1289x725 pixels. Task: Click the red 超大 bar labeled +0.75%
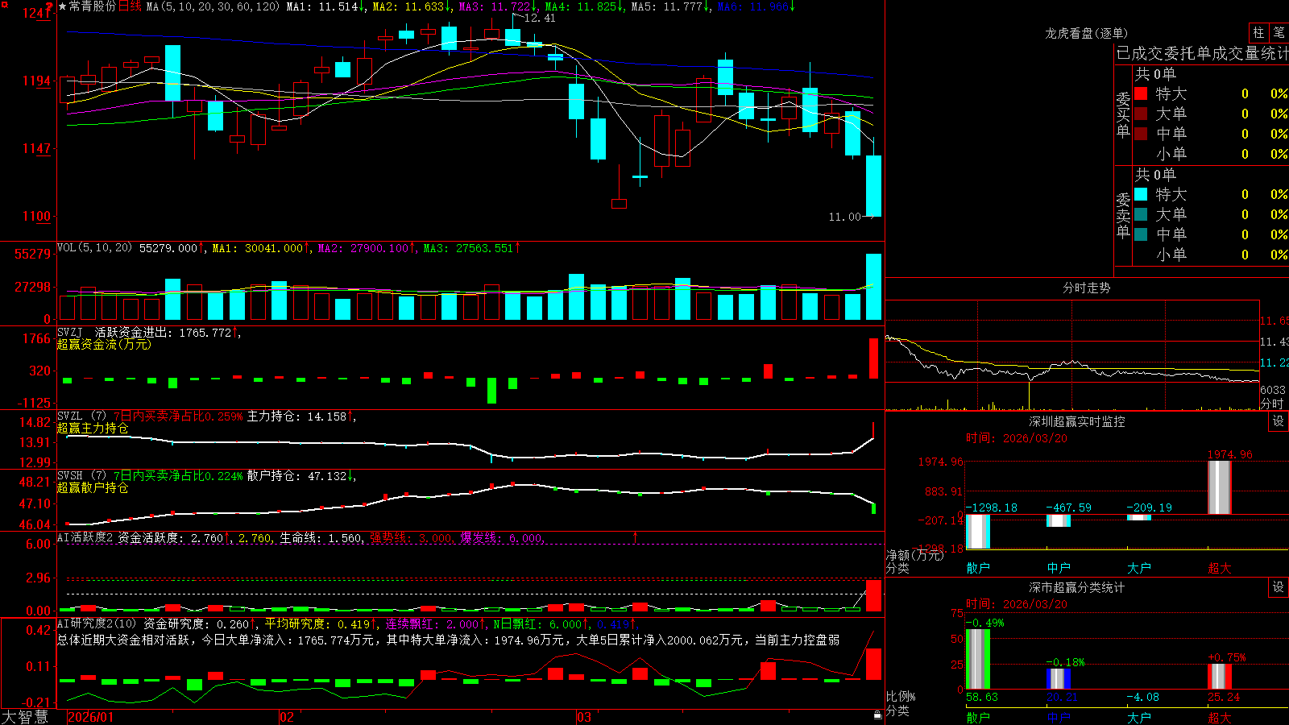coord(1220,677)
